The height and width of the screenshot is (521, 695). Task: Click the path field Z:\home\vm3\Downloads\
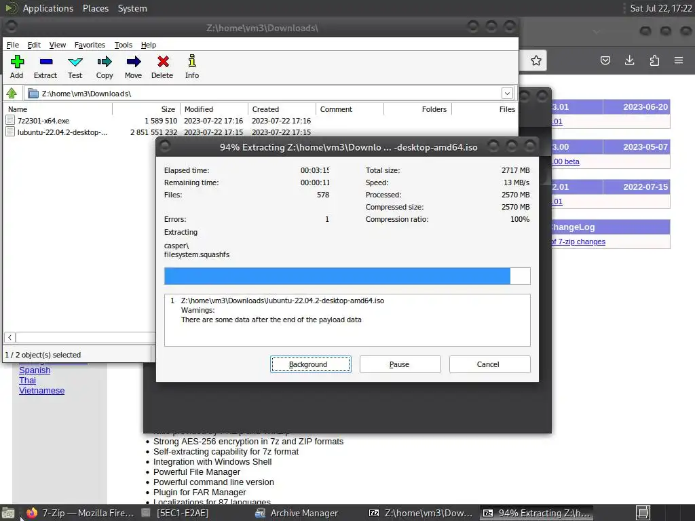(x=270, y=94)
